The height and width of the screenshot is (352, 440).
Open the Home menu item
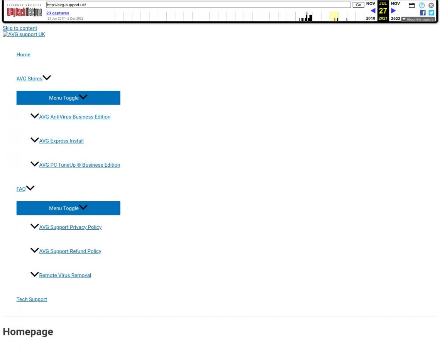23,55
